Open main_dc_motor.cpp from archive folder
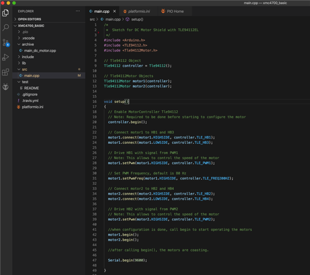The width and height of the screenshot is (310, 275). 40,50
